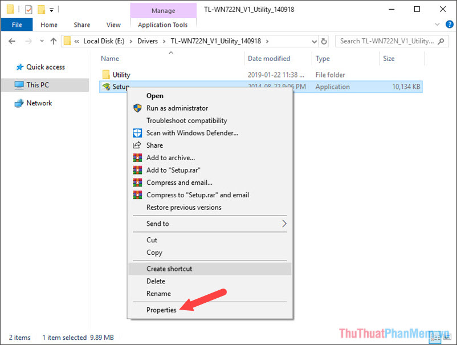This screenshot has width=457, height=345.
Task: Select the Properties icon in Quick Access toolbar
Action: coord(27,9)
